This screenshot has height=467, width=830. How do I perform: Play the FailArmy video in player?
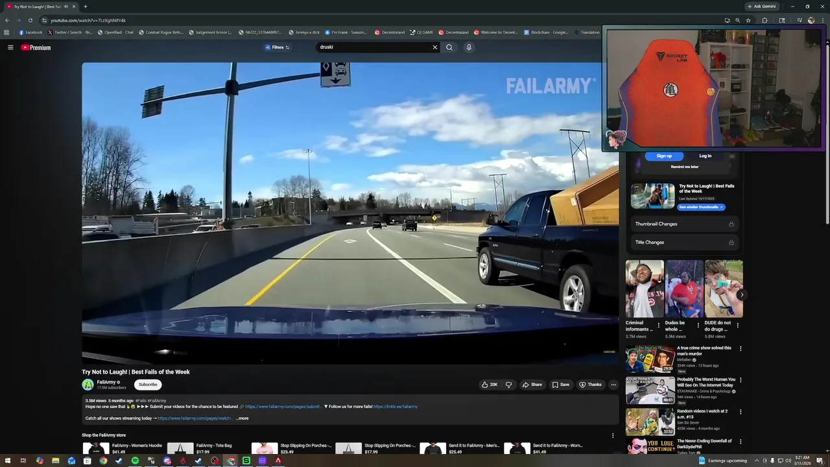tap(350, 213)
